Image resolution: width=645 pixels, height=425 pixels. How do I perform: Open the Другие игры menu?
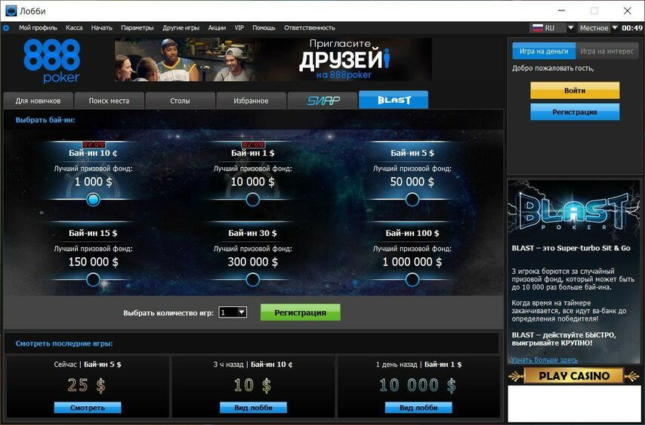[181, 27]
